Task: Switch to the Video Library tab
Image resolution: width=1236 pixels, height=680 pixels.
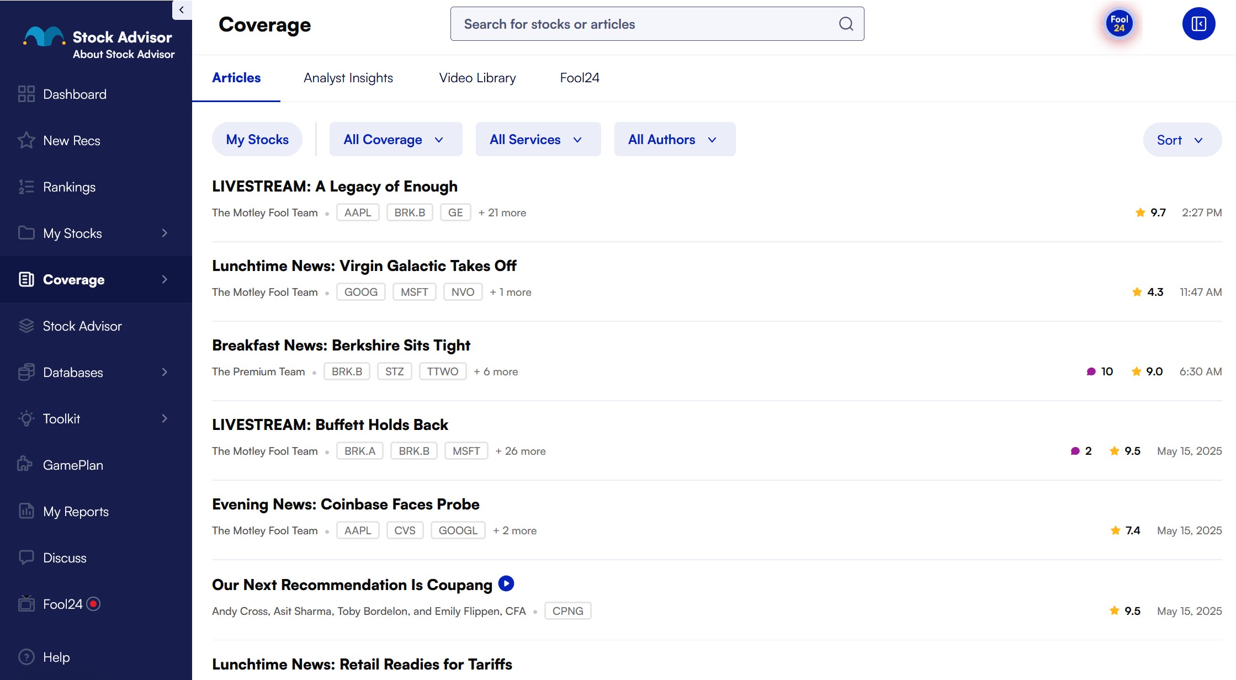Action: [x=477, y=78]
